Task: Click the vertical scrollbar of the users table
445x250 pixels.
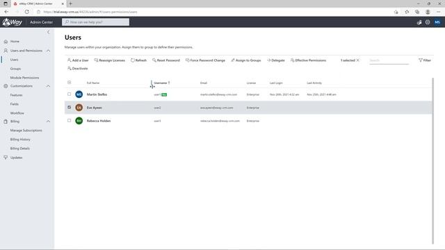Action: click(x=432, y=160)
